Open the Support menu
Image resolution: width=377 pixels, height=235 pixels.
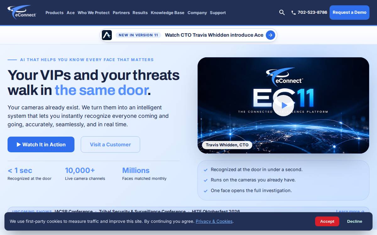coord(218,13)
